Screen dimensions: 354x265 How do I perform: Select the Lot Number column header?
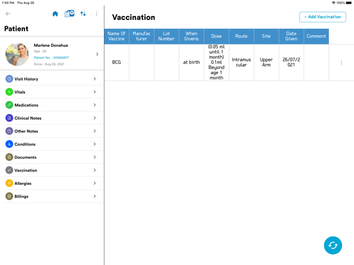167,36
